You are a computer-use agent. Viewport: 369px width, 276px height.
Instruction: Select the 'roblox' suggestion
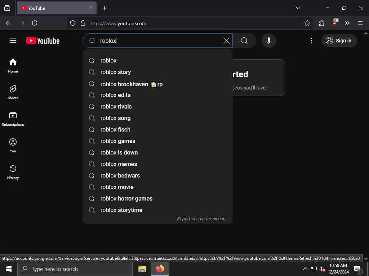point(158,60)
